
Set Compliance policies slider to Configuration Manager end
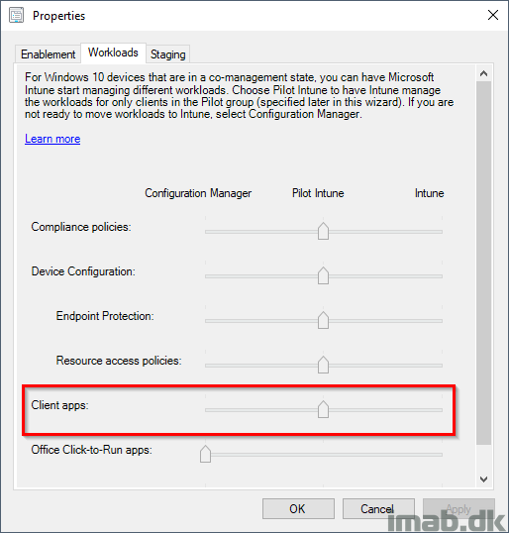[206, 232]
